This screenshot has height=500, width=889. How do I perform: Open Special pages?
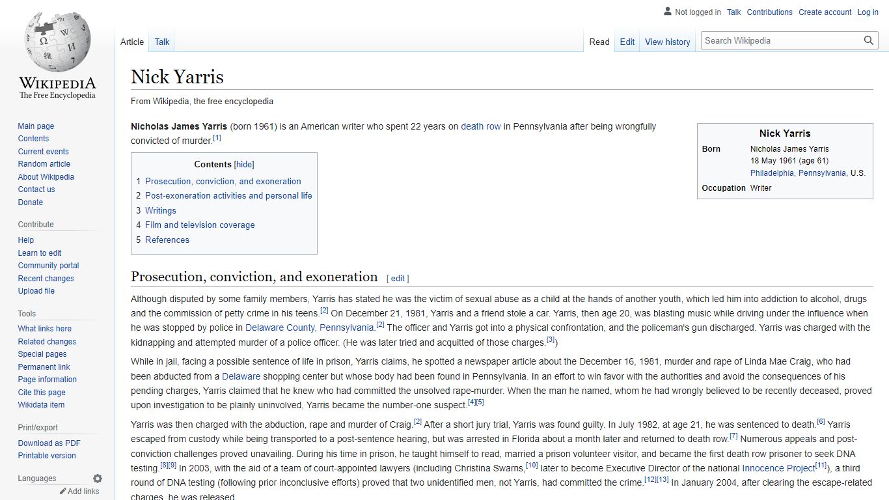click(42, 354)
